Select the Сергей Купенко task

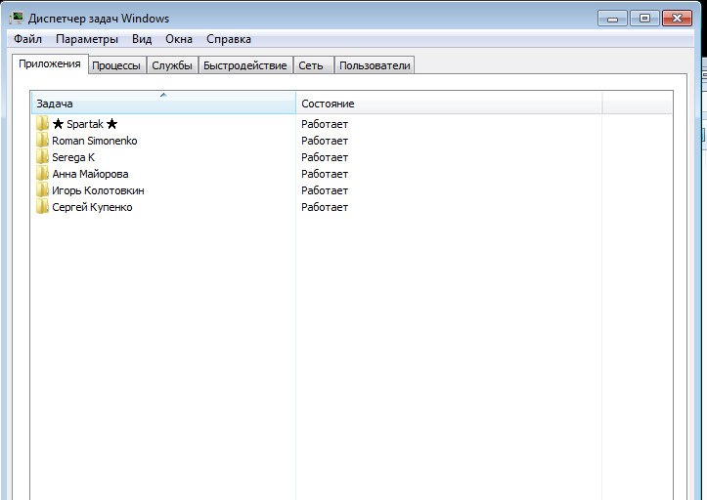click(x=92, y=207)
